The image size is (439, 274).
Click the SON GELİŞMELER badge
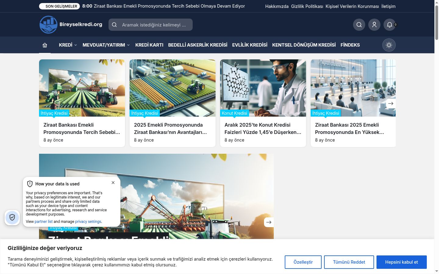(59, 6)
